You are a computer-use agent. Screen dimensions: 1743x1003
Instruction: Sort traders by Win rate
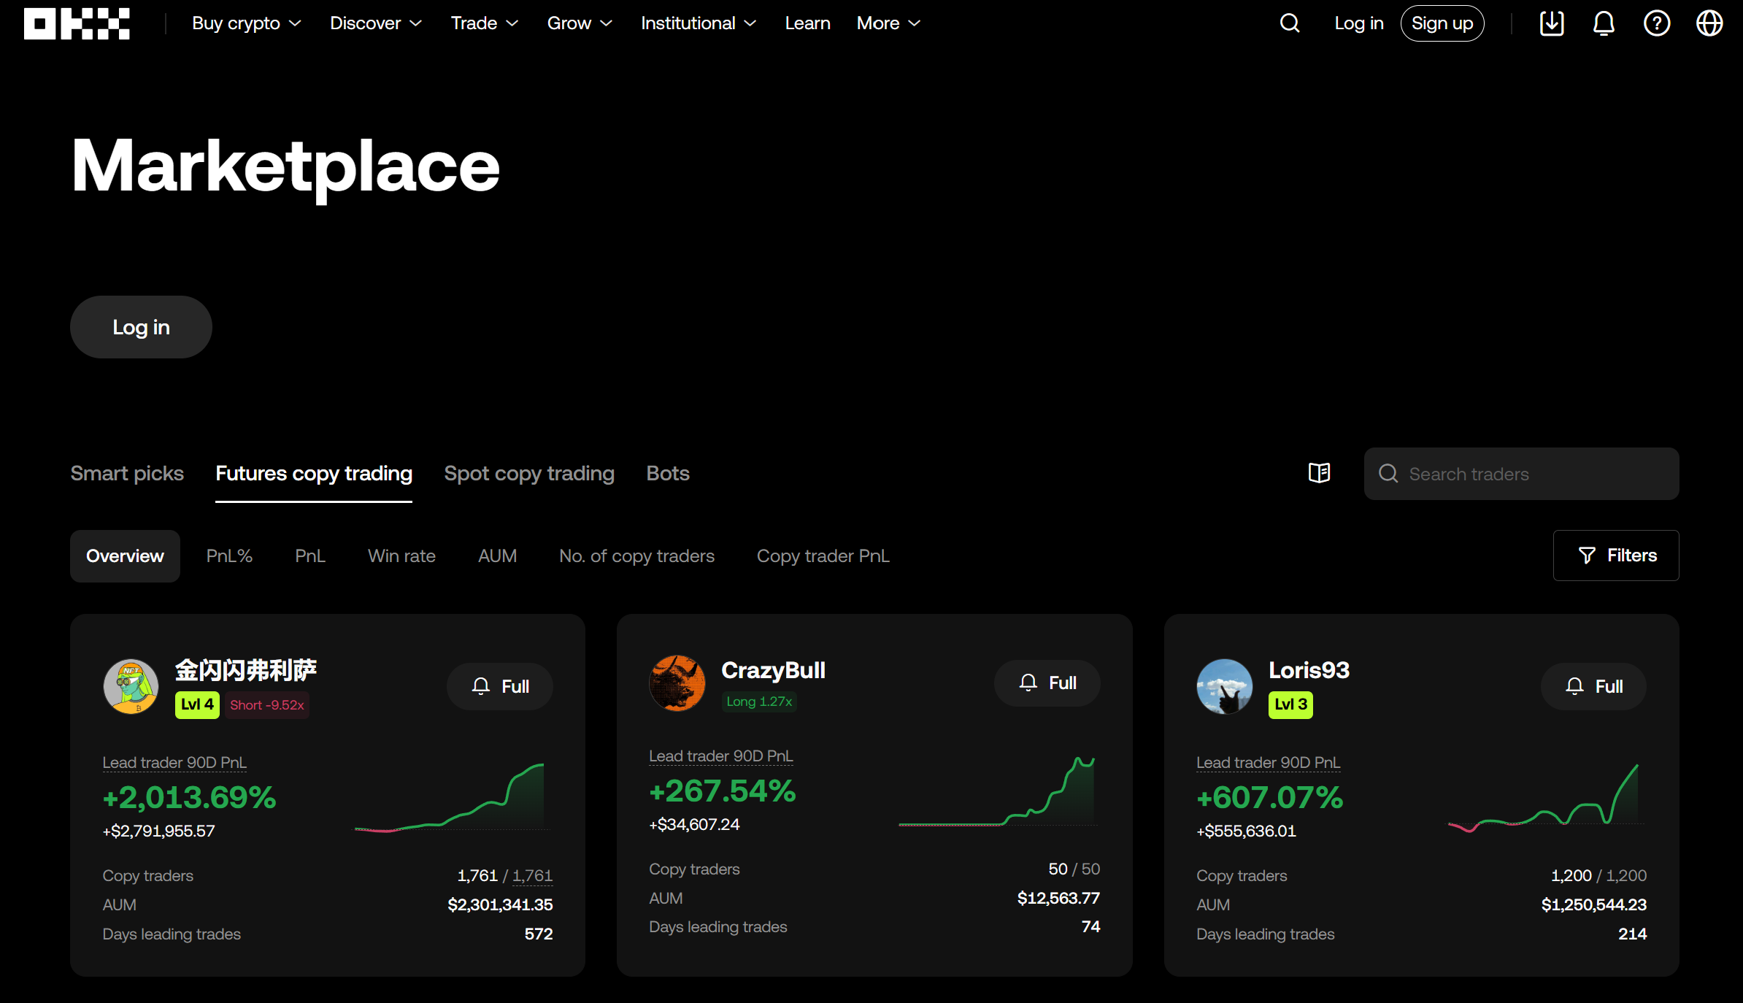click(x=401, y=556)
